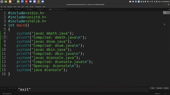Open the Selection menu
The image size is (170, 95).
pyautogui.click(x=10, y=7)
